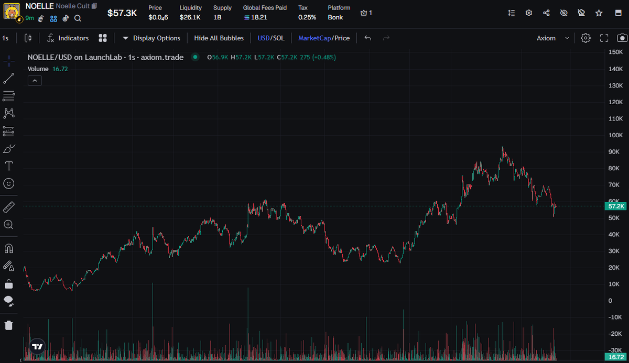Click the trash icon to remove drawings
The image size is (629, 363).
tap(9, 325)
